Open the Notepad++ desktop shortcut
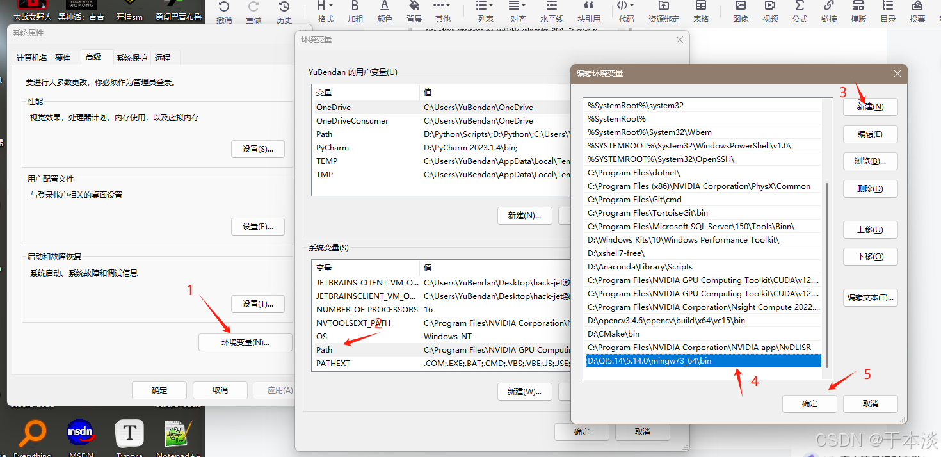The height and width of the screenshot is (457, 941). [179, 437]
